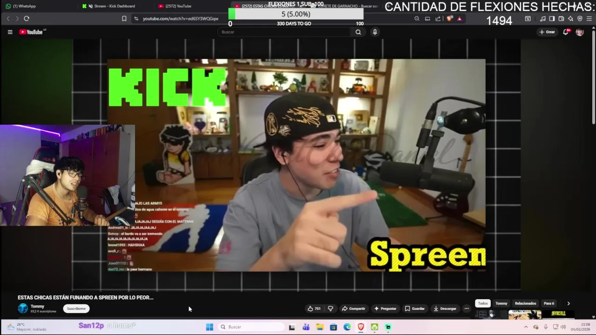Click the Compartir share button
This screenshot has width=596, height=335.
coord(354,308)
